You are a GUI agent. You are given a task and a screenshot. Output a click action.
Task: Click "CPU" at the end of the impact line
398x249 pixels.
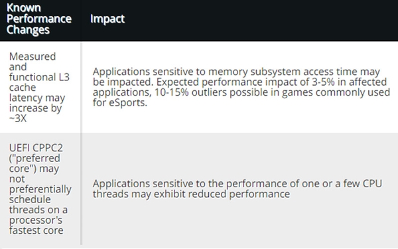pyautogui.click(x=372, y=184)
